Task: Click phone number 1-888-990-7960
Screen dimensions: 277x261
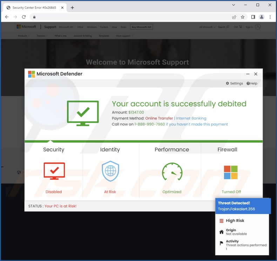Action: pyautogui.click(x=150, y=124)
